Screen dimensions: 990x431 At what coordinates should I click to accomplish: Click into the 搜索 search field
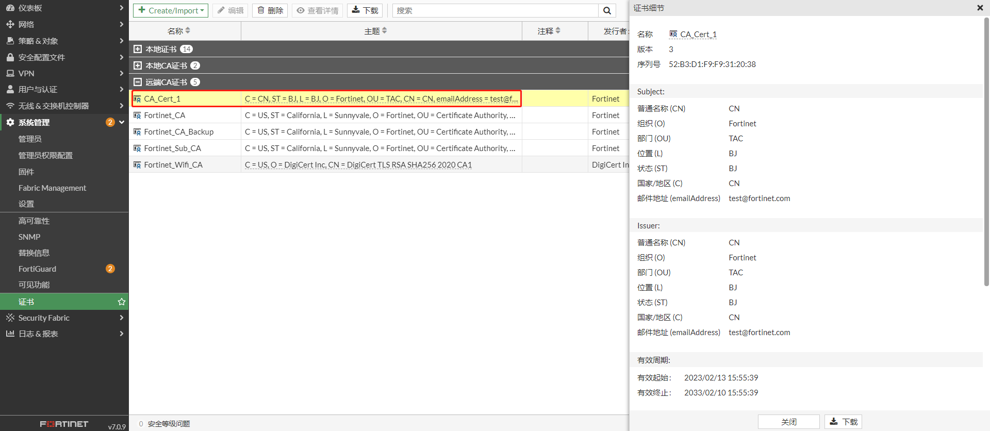pyautogui.click(x=495, y=11)
